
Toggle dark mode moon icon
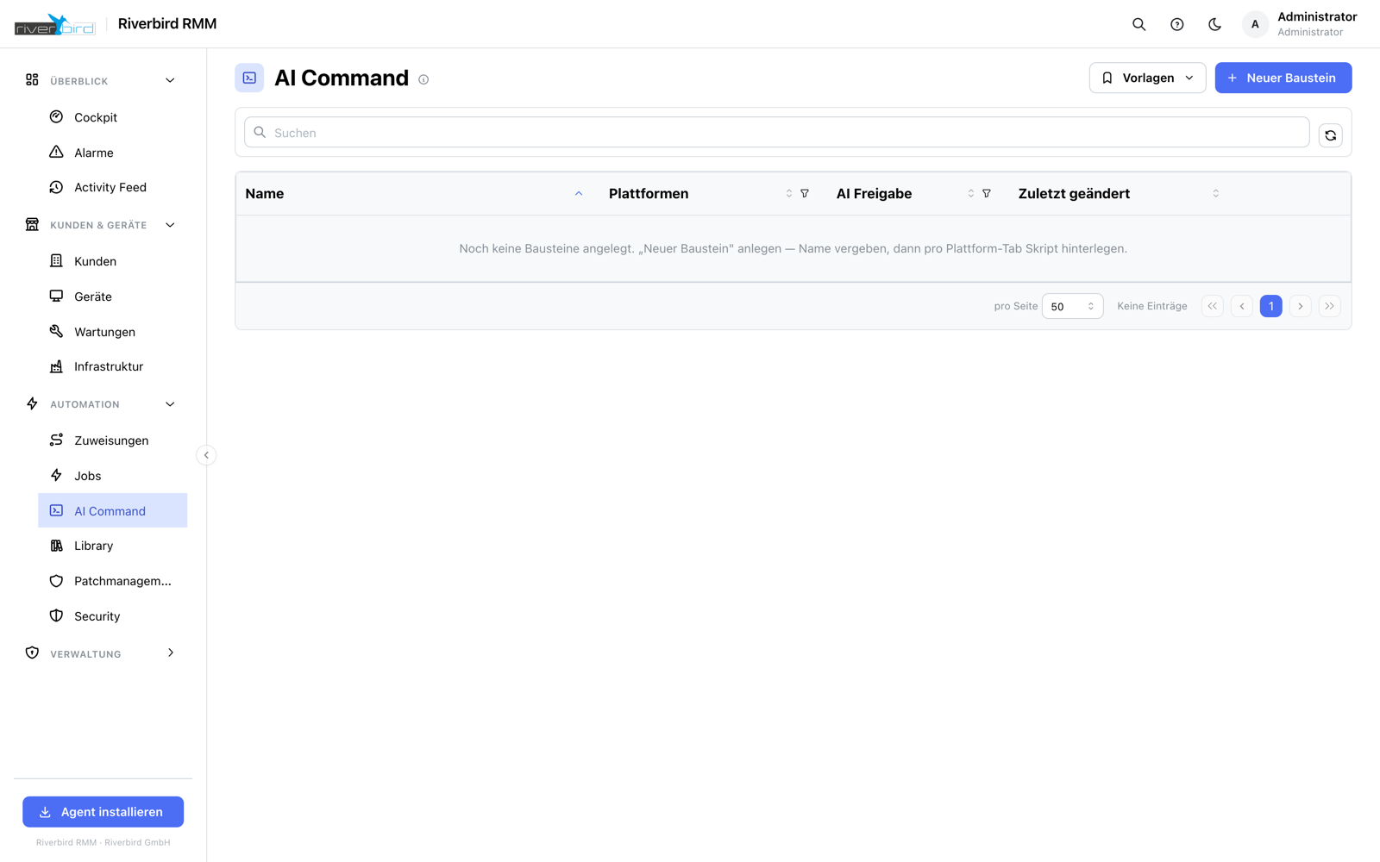tap(1214, 24)
